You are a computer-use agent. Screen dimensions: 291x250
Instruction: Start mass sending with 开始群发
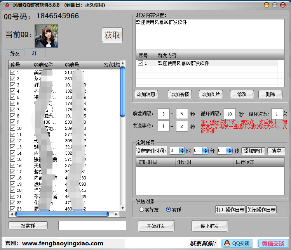pos(156,226)
